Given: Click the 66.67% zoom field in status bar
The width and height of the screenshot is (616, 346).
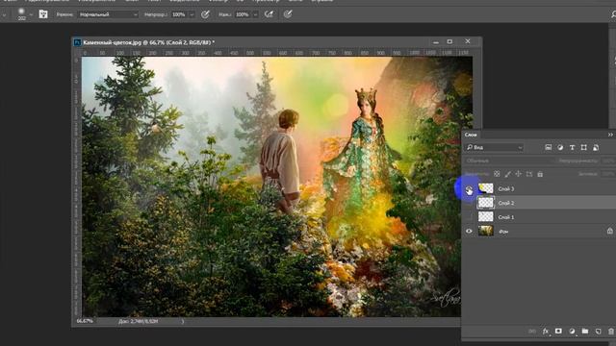Looking at the screenshot, I should [x=85, y=321].
